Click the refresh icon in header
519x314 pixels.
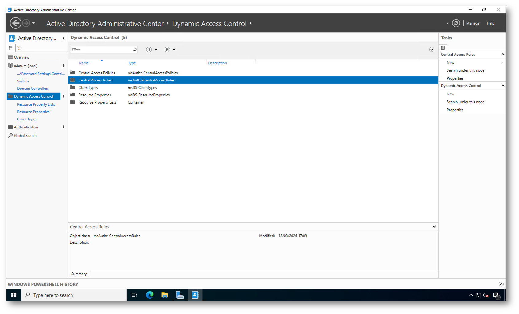pyautogui.click(x=456, y=23)
